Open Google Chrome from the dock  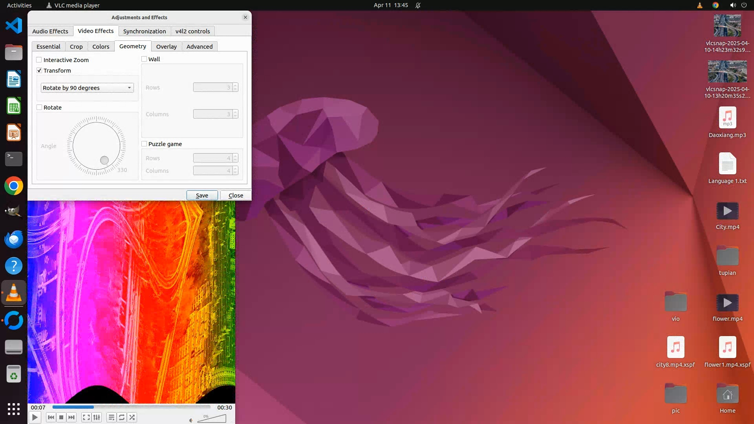coord(14,186)
